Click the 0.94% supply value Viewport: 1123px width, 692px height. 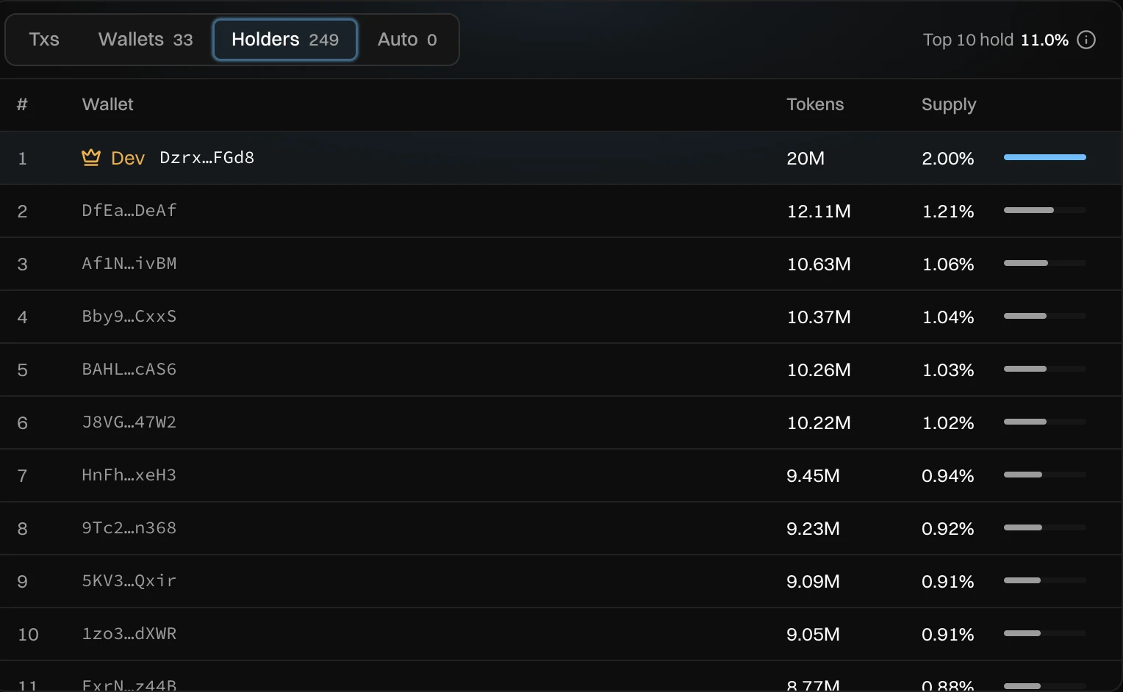(x=948, y=475)
